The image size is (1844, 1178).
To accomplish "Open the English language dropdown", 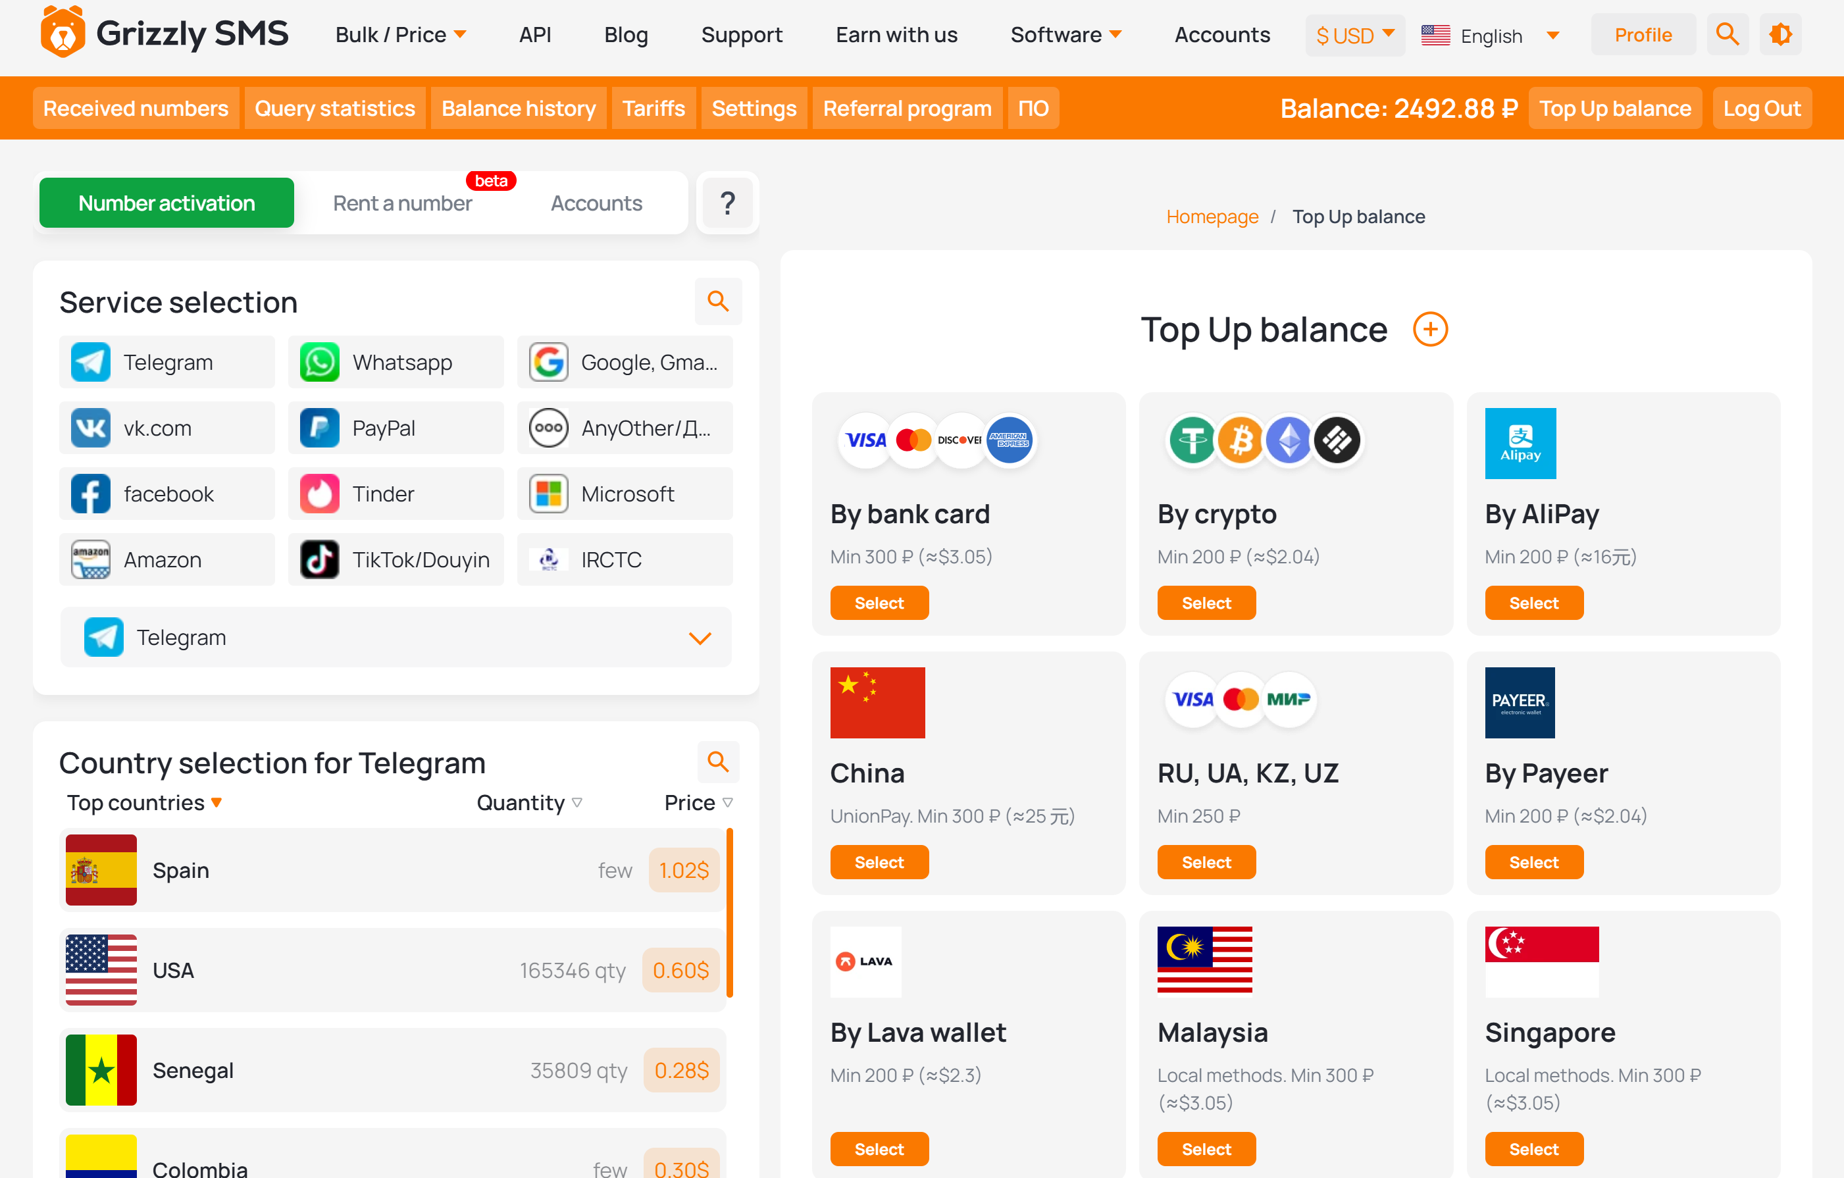I will click(1490, 36).
